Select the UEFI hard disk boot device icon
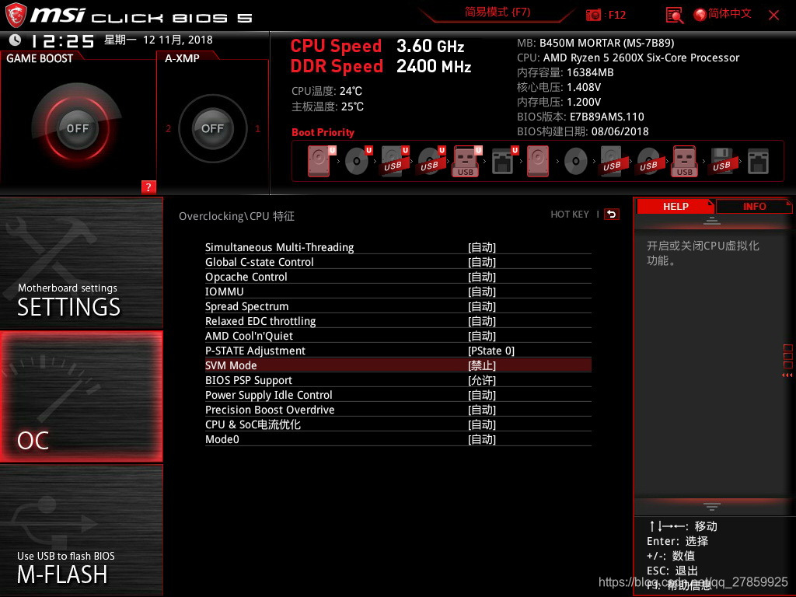This screenshot has width=796, height=597. point(321,162)
